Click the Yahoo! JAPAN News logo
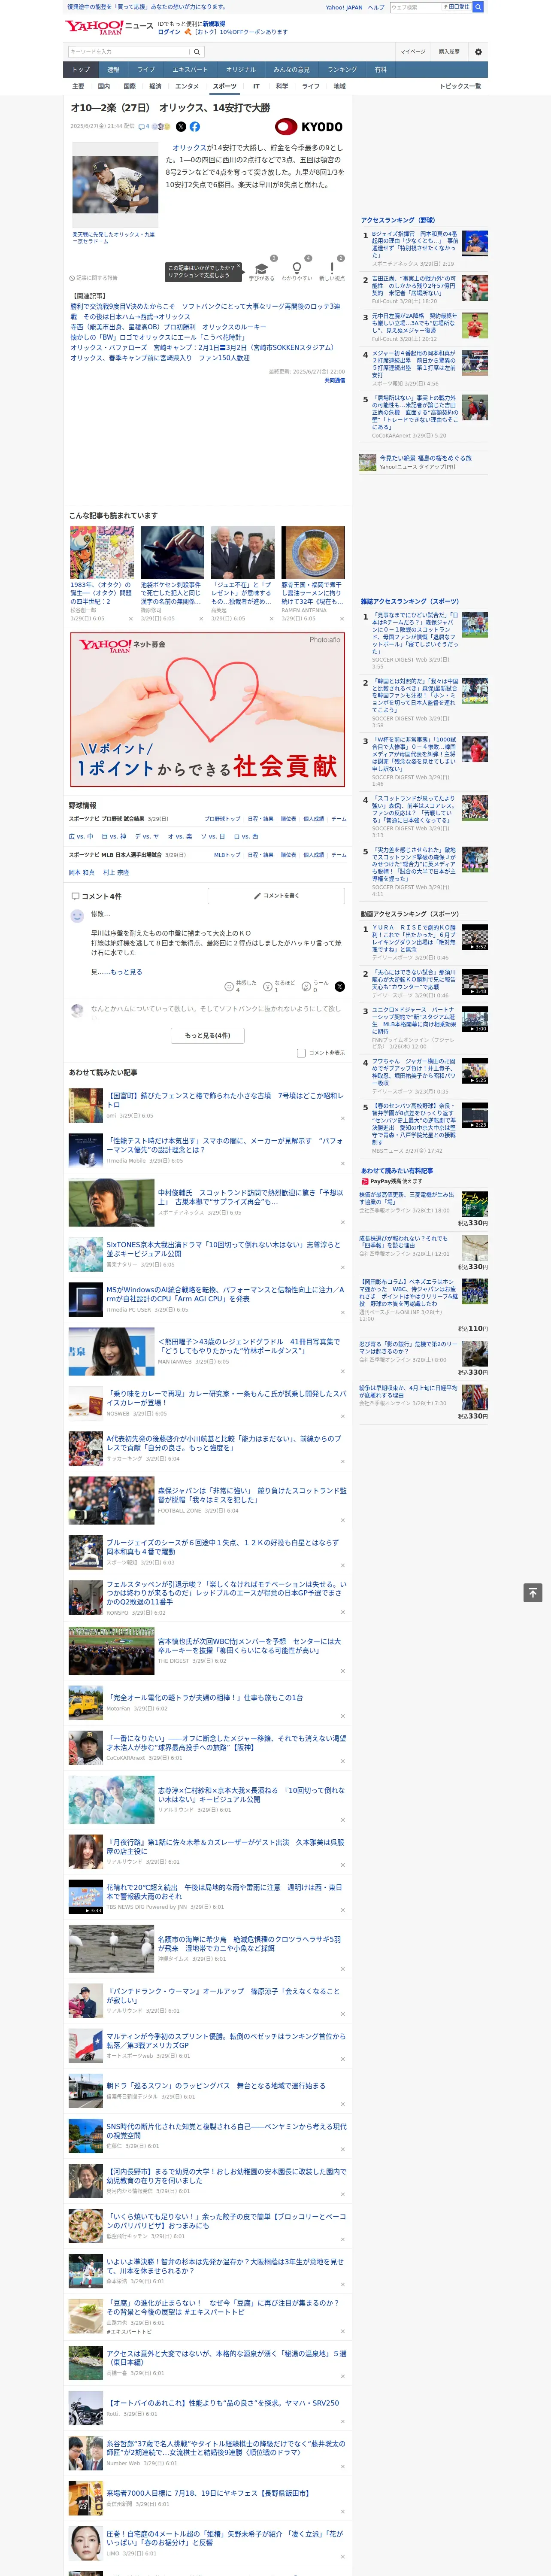551x2576 pixels. tap(109, 27)
